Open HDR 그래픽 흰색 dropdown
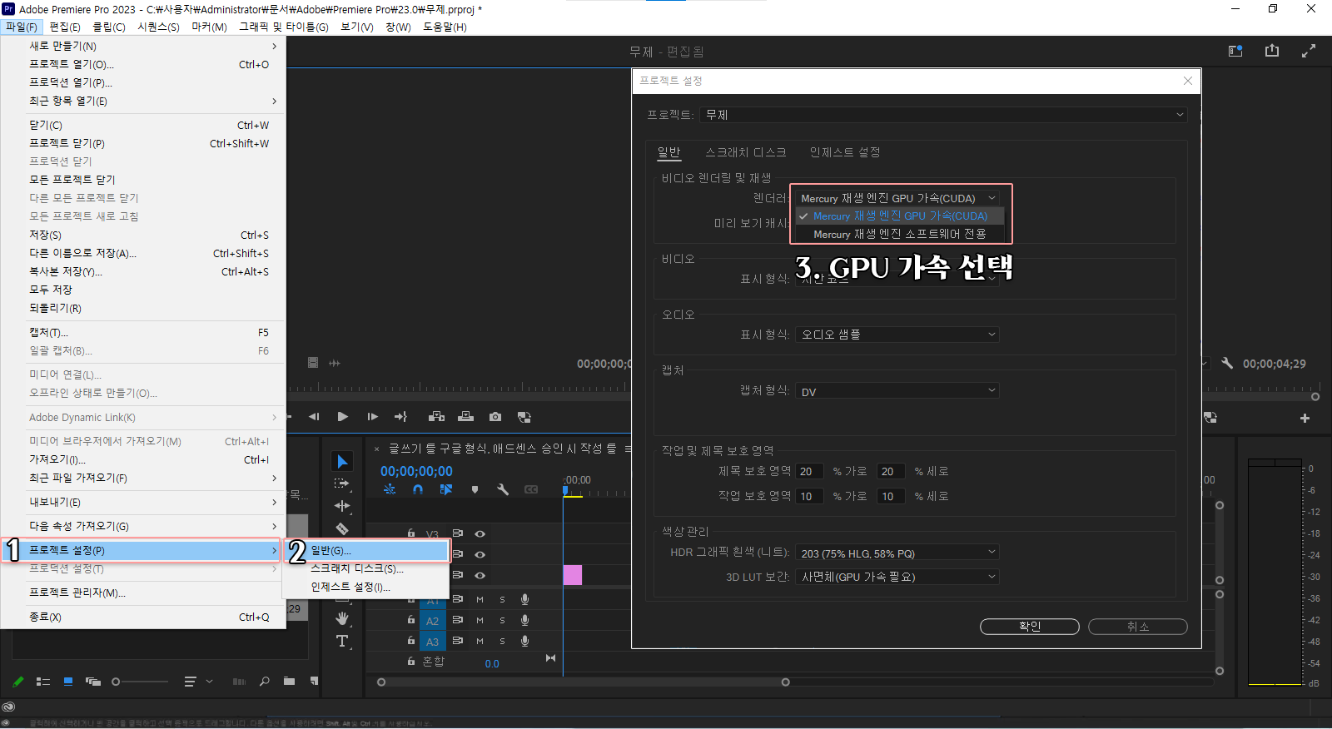 [897, 553]
